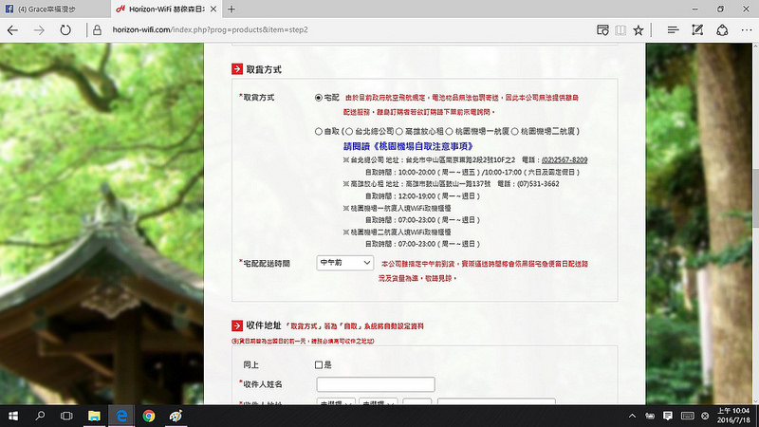Click the tray icon beside the clock
This screenshot has height=427, width=759.
pos(705,416)
